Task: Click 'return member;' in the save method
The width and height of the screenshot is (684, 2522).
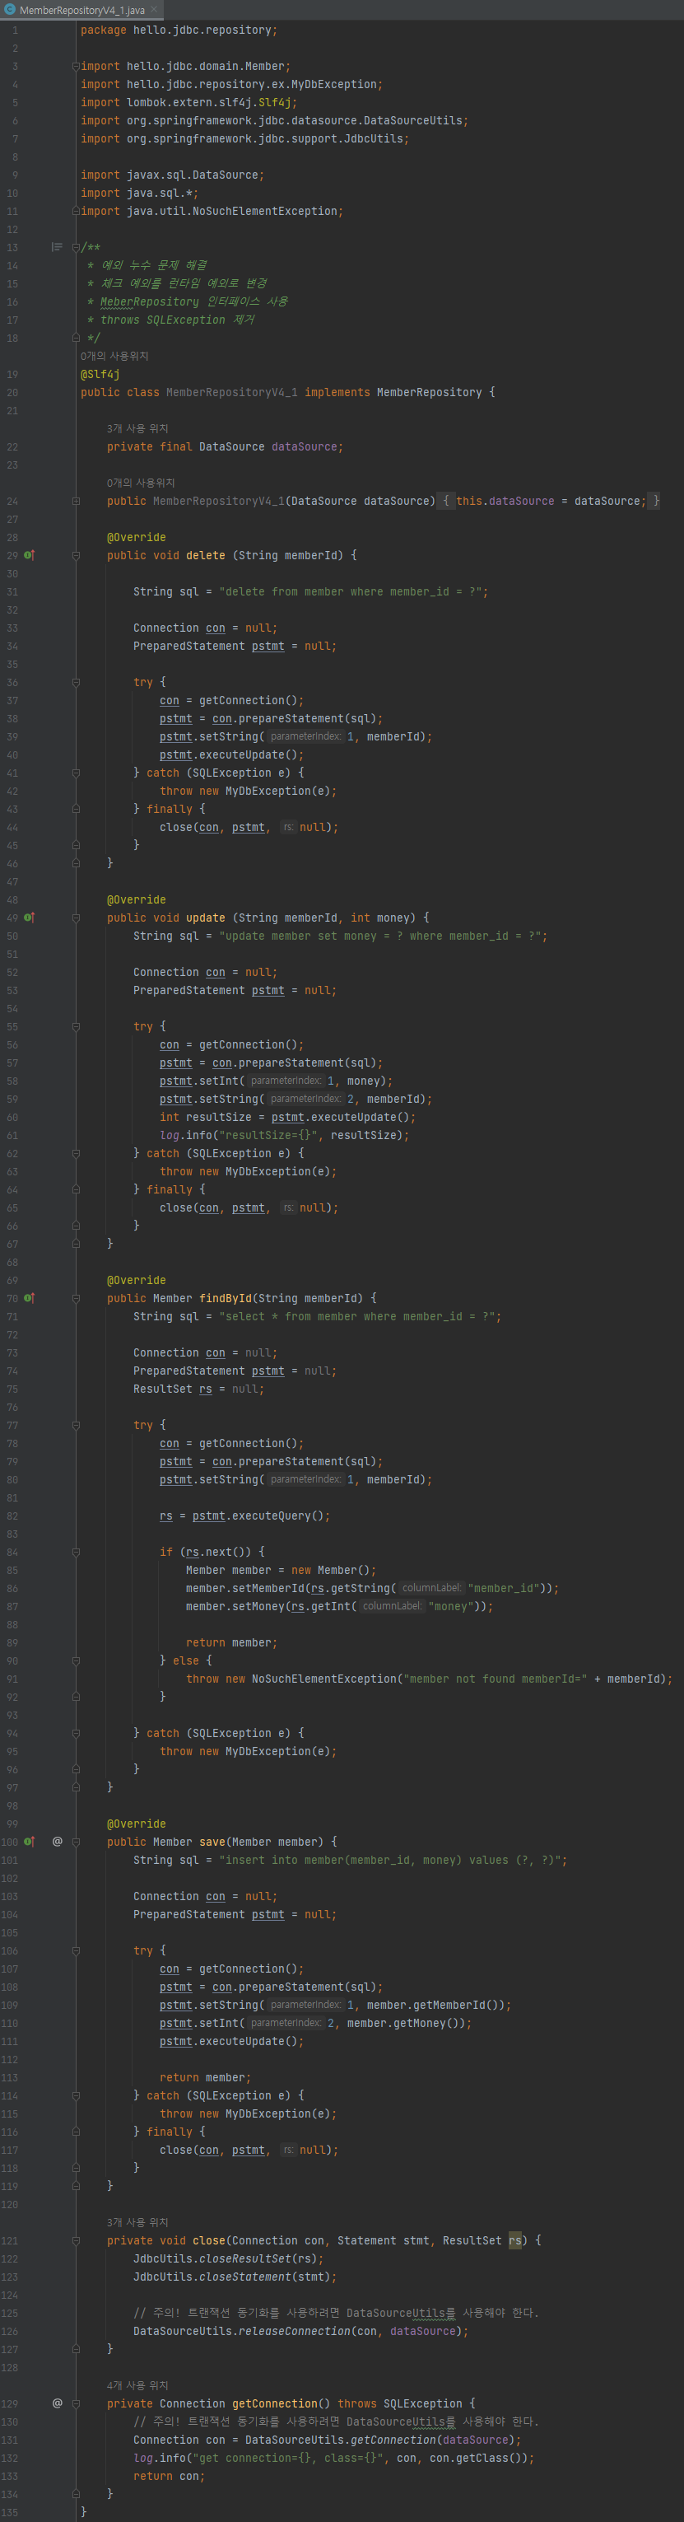Action: pyautogui.click(x=206, y=2077)
